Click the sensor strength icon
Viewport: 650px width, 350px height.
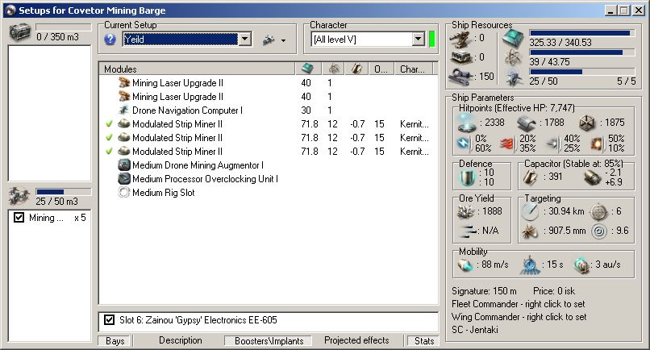pyautogui.click(x=599, y=231)
